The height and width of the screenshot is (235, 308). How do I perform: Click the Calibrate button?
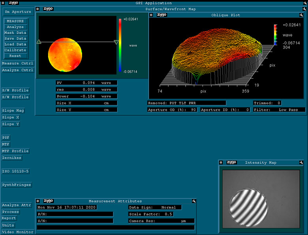(15, 50)
